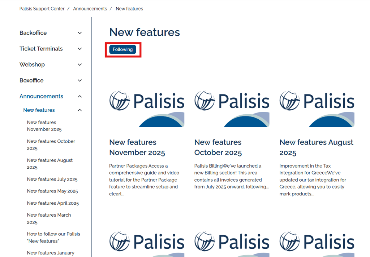Select New features May 2025 in sidebar
This screenshot has height=257, width=370.
pos(52,191)
